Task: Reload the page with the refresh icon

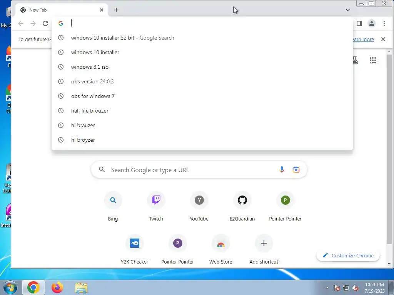Action: [x=45, y=23]
